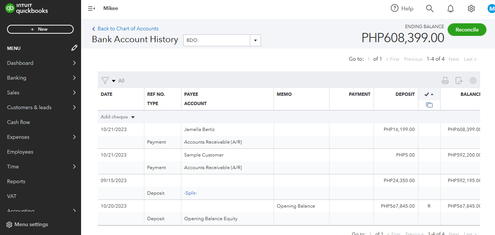
Task: Click the green Reconcile button
Action: click(467, 30)
